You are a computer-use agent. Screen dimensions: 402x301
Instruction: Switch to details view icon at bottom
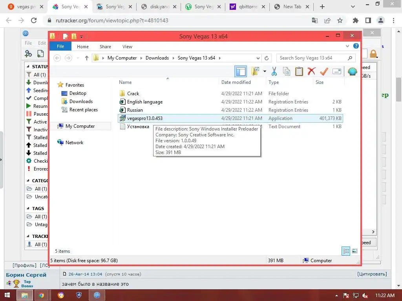[x=346, y=251]
